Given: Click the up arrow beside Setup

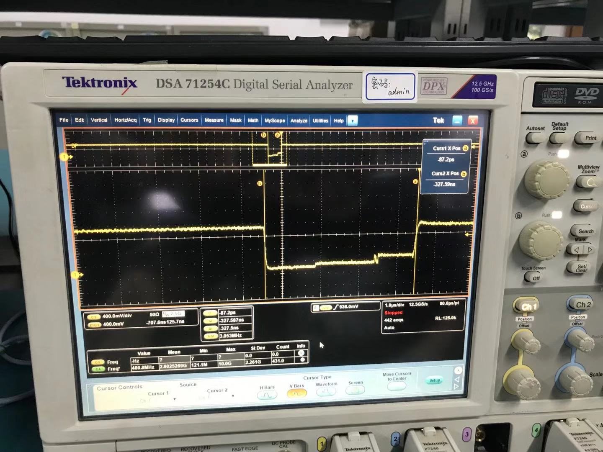Looking at the screenshot, I should (458, 380).
